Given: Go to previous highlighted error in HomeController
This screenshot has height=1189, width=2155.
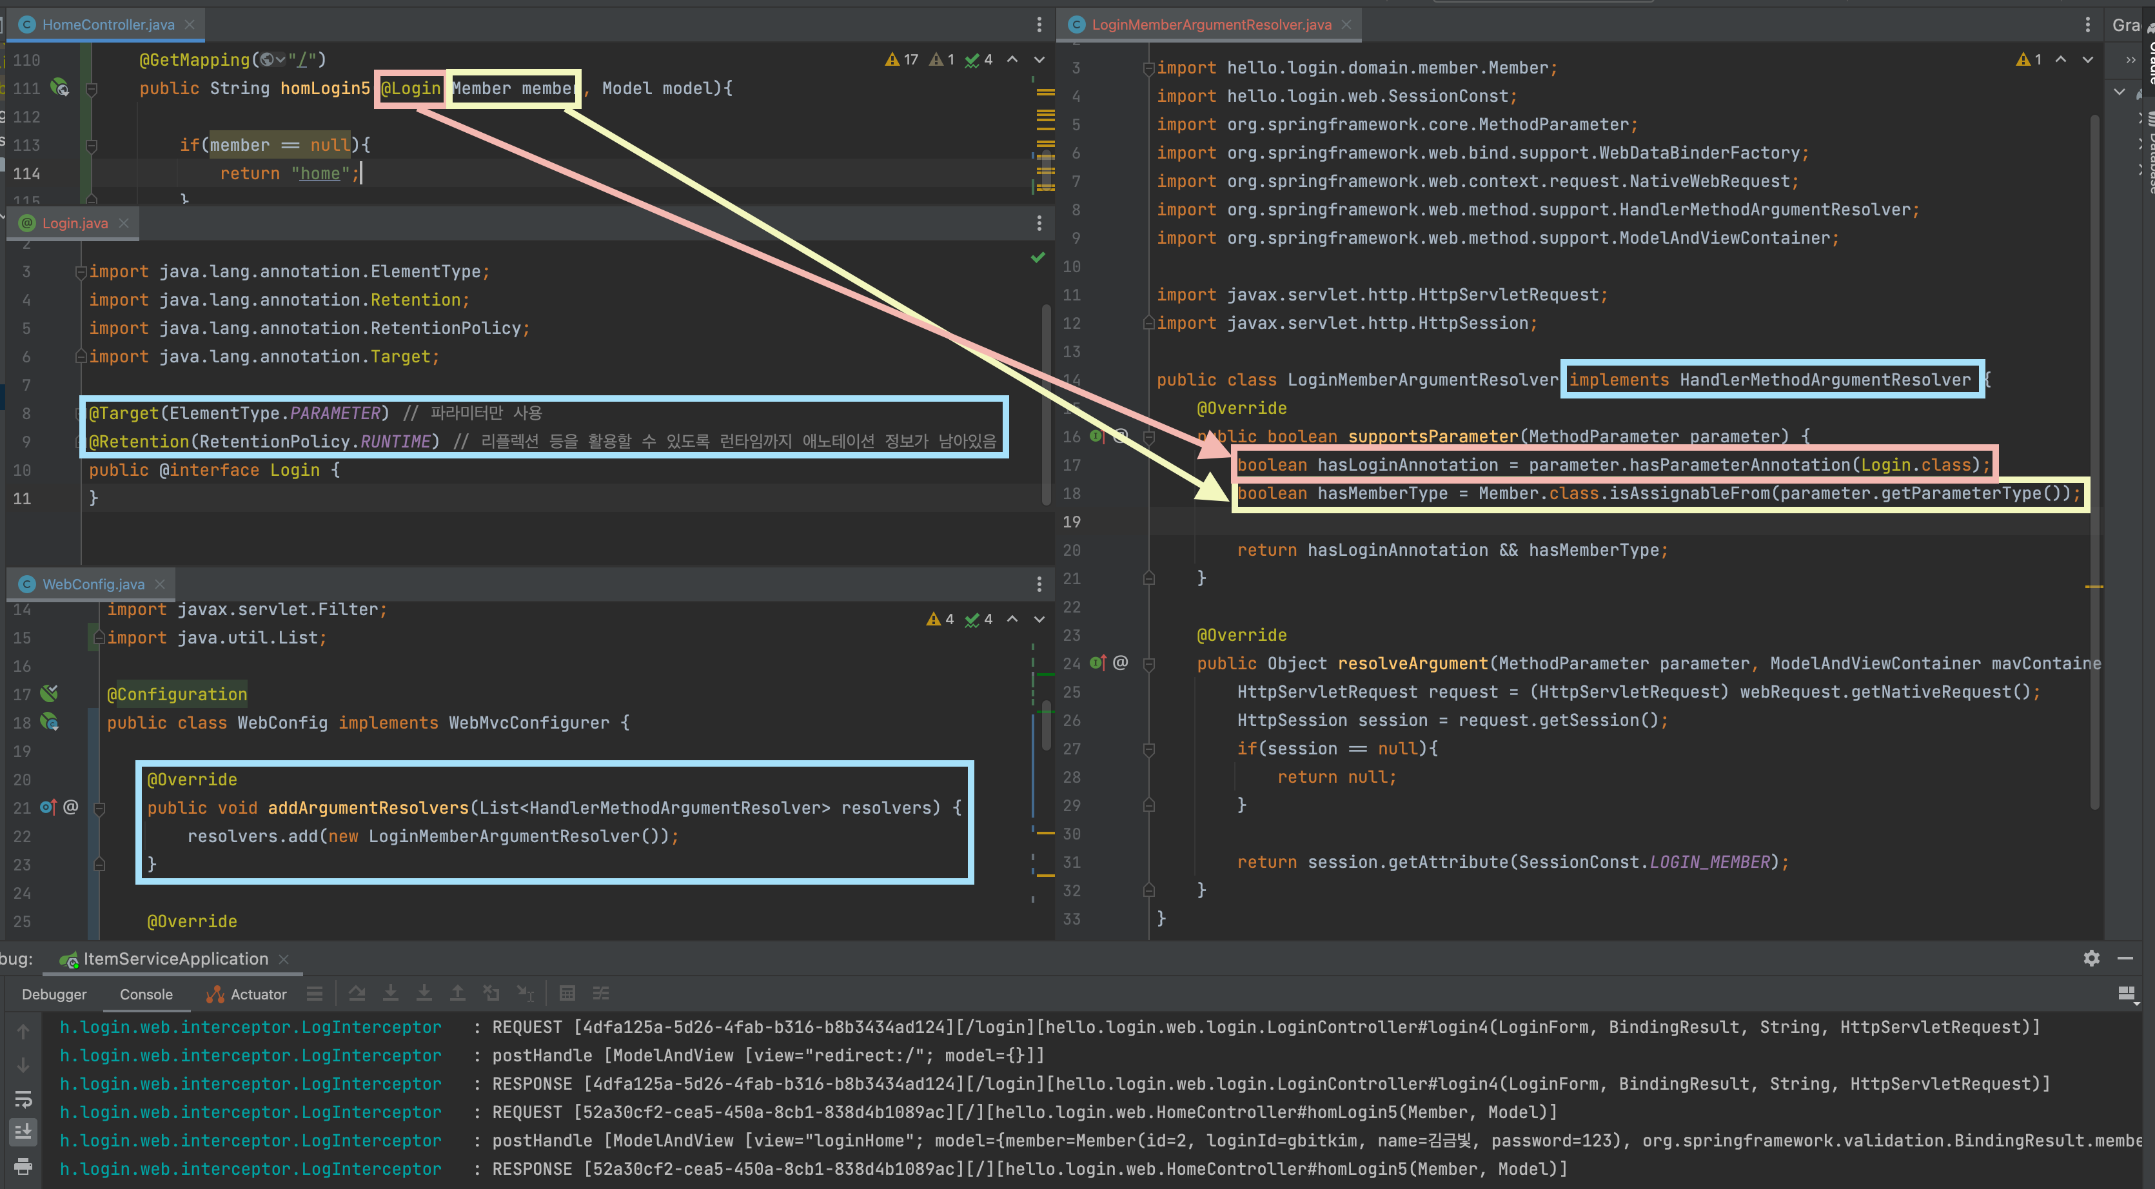Looking at the screenshot, I should pyautogui.click(x=1012, y=60).
